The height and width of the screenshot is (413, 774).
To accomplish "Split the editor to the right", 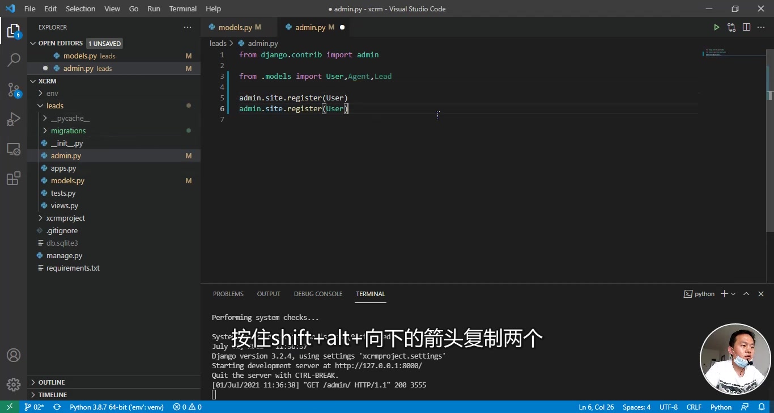I will (x=746, y=27).
